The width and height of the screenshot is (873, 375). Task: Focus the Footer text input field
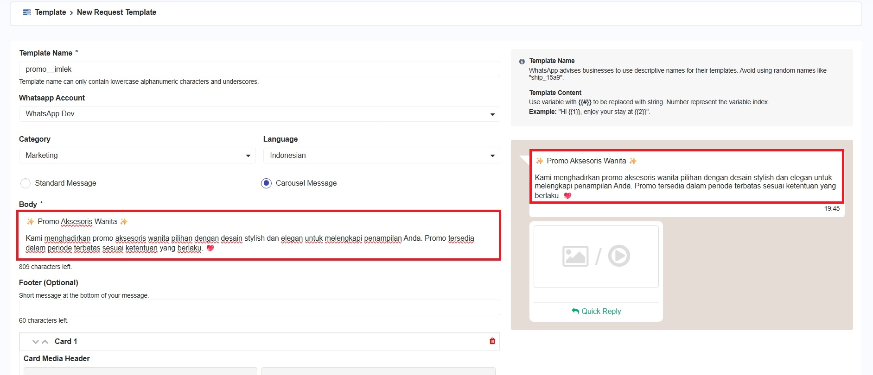[x=259, y=307]
